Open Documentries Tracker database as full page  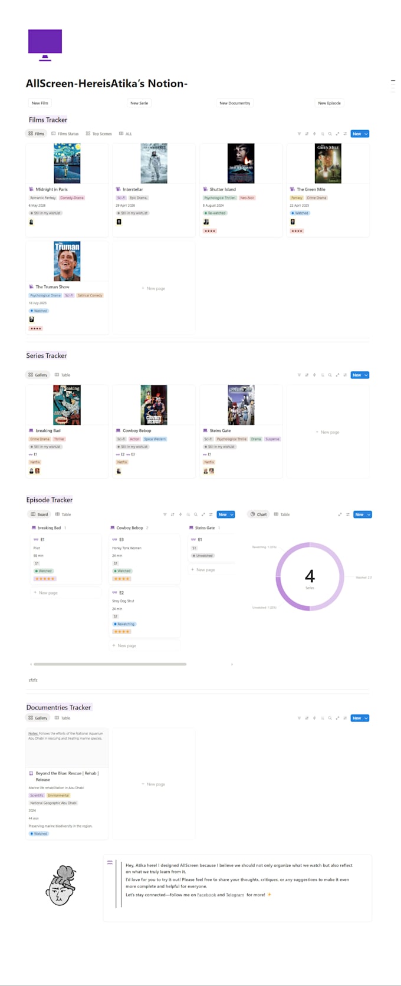pyautogui.click(x=337, y=718)
